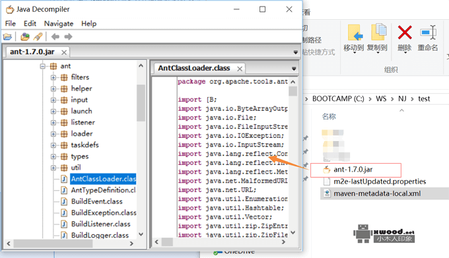
Task: Click the helper package icon
Action: click(64, 88)
